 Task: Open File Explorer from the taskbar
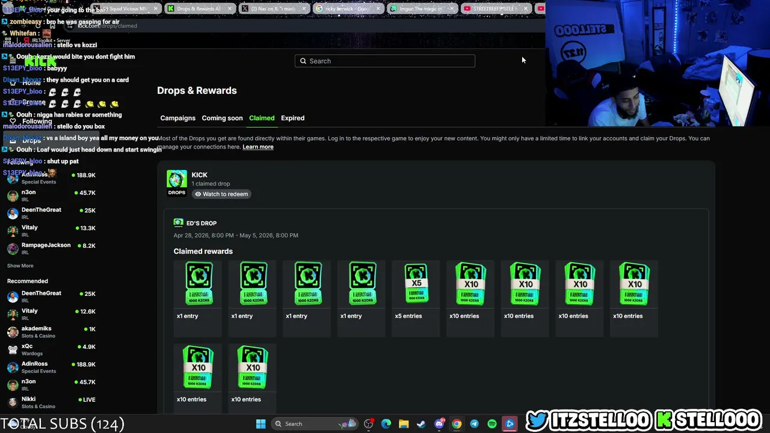pyautogui.click(x=404, y=424)
